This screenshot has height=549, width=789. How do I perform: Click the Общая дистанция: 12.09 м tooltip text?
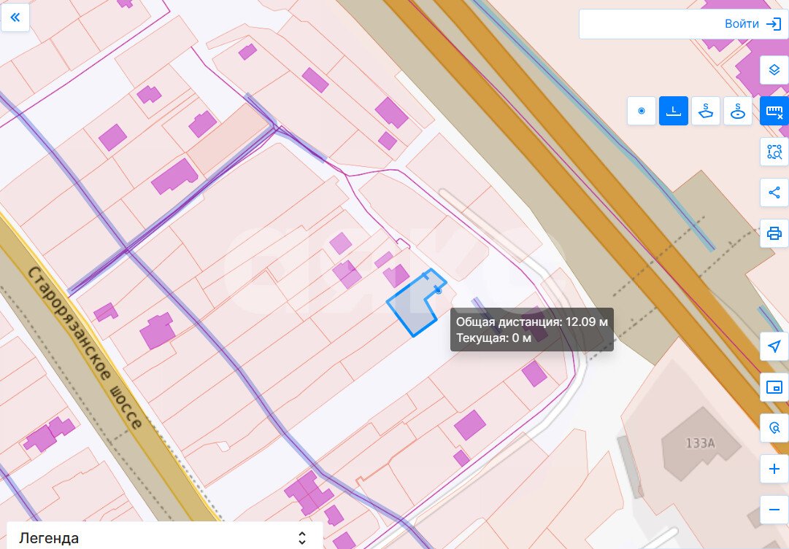coord(532,322)
